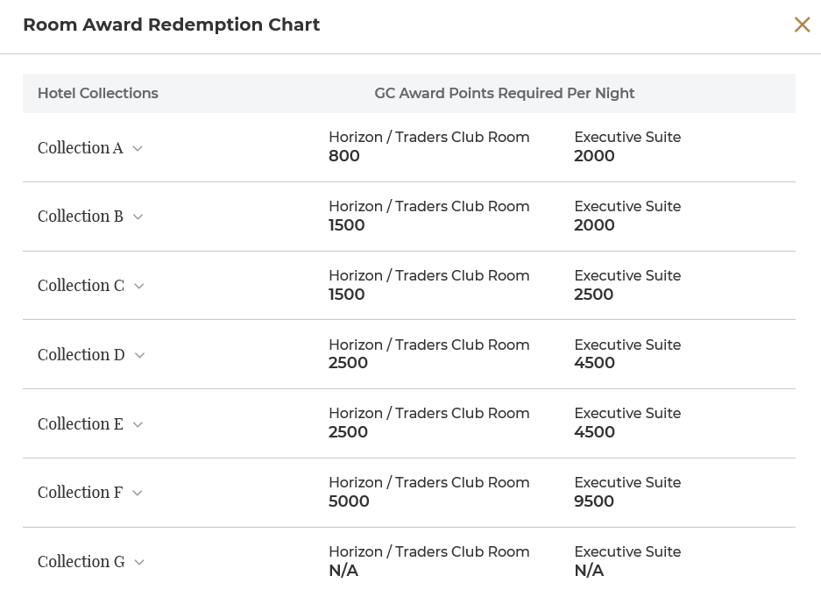
Task: Select the 800 points value for Collection A
Action: [x=344, y=156]
